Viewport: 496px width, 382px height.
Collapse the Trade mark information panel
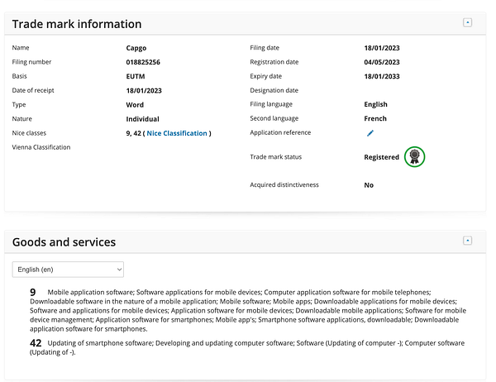[x=468, y=22]
